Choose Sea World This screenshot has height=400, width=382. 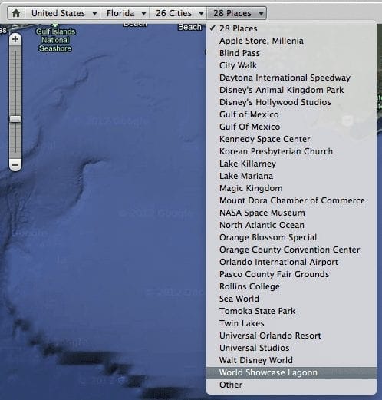pyautogui.click(x=291, y=299)
